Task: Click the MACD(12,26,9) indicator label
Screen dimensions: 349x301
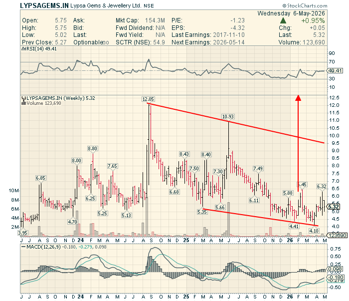Action: (43, 247)
